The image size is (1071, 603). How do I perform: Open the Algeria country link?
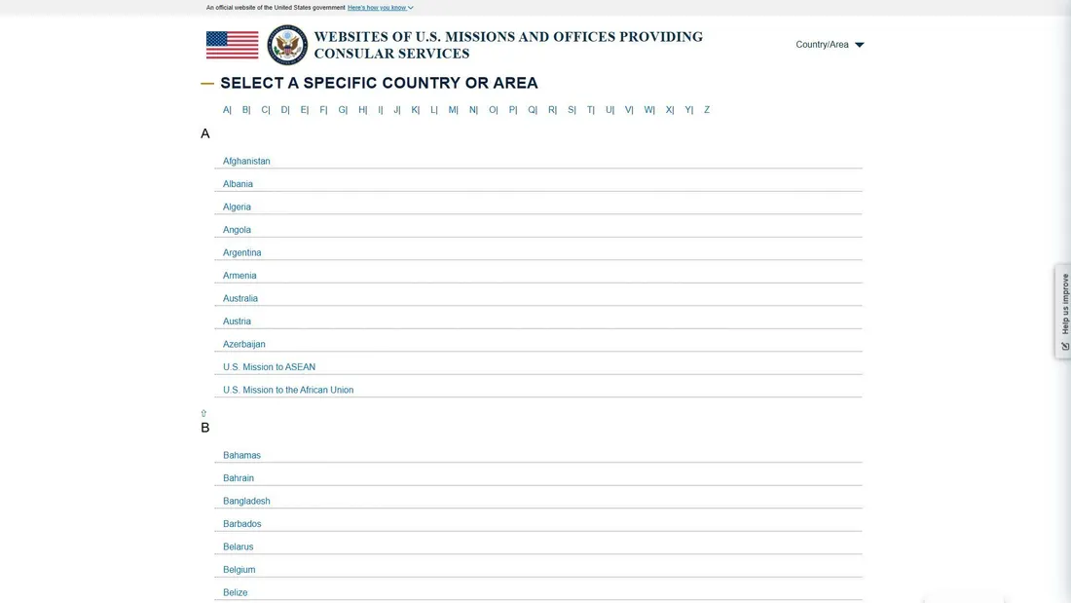point(237,207)
